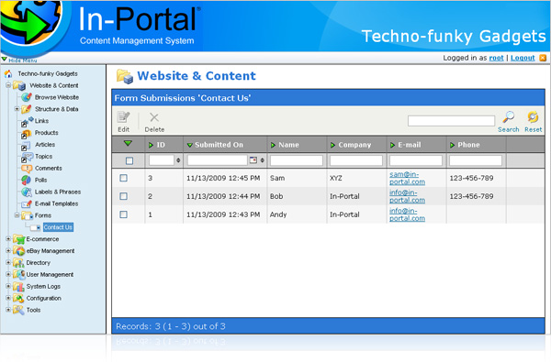This screenshot has width=551, height=362.
Task: Click the Logout link
Action: (x=523, y=58)
